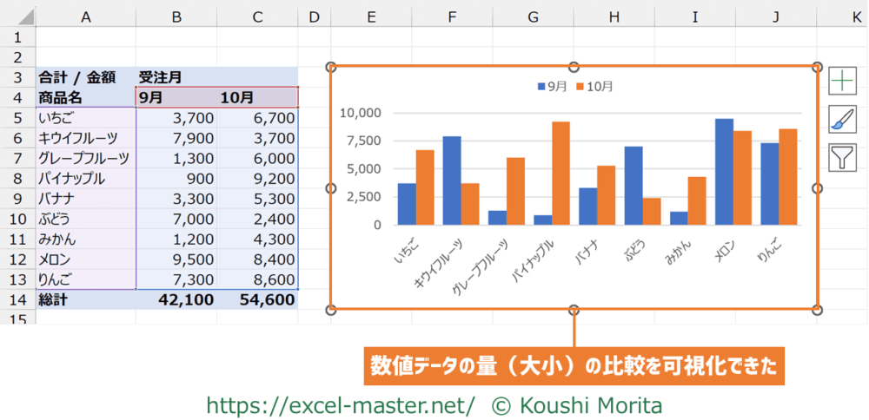Click the orange パイナップル bar for 10月
The width and height of the screenshot is (869, 420).
[561, 173]
